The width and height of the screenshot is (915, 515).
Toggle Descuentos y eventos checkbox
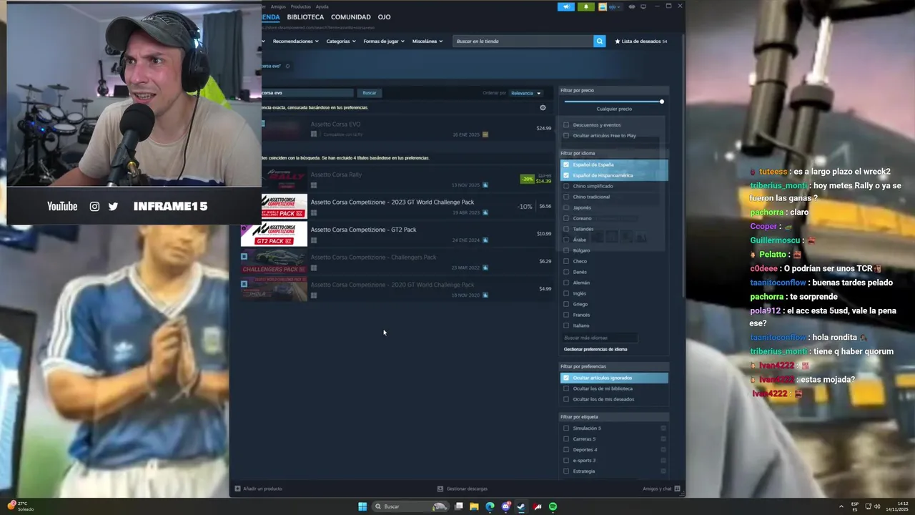pyautogui.click(x=566, y=125)
